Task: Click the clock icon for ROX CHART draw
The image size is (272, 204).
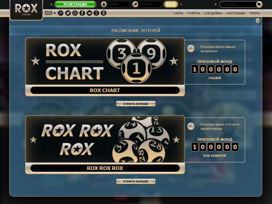Action: tap(191, 49)
